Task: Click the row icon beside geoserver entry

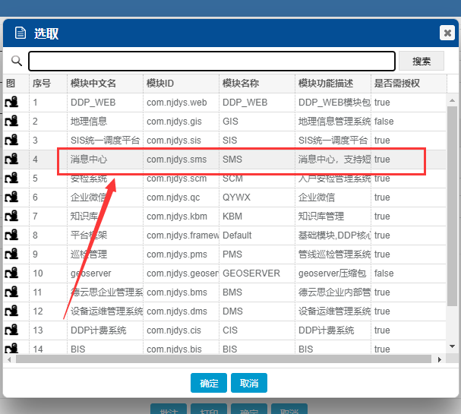Action: point(12,273)
